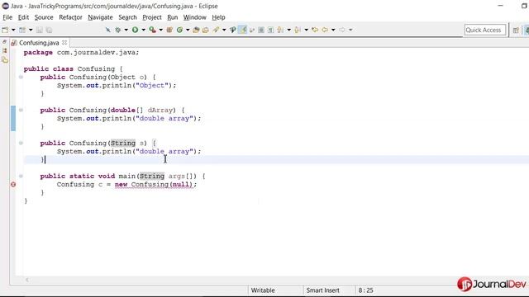Open the Refactor menu

point(70,17)
